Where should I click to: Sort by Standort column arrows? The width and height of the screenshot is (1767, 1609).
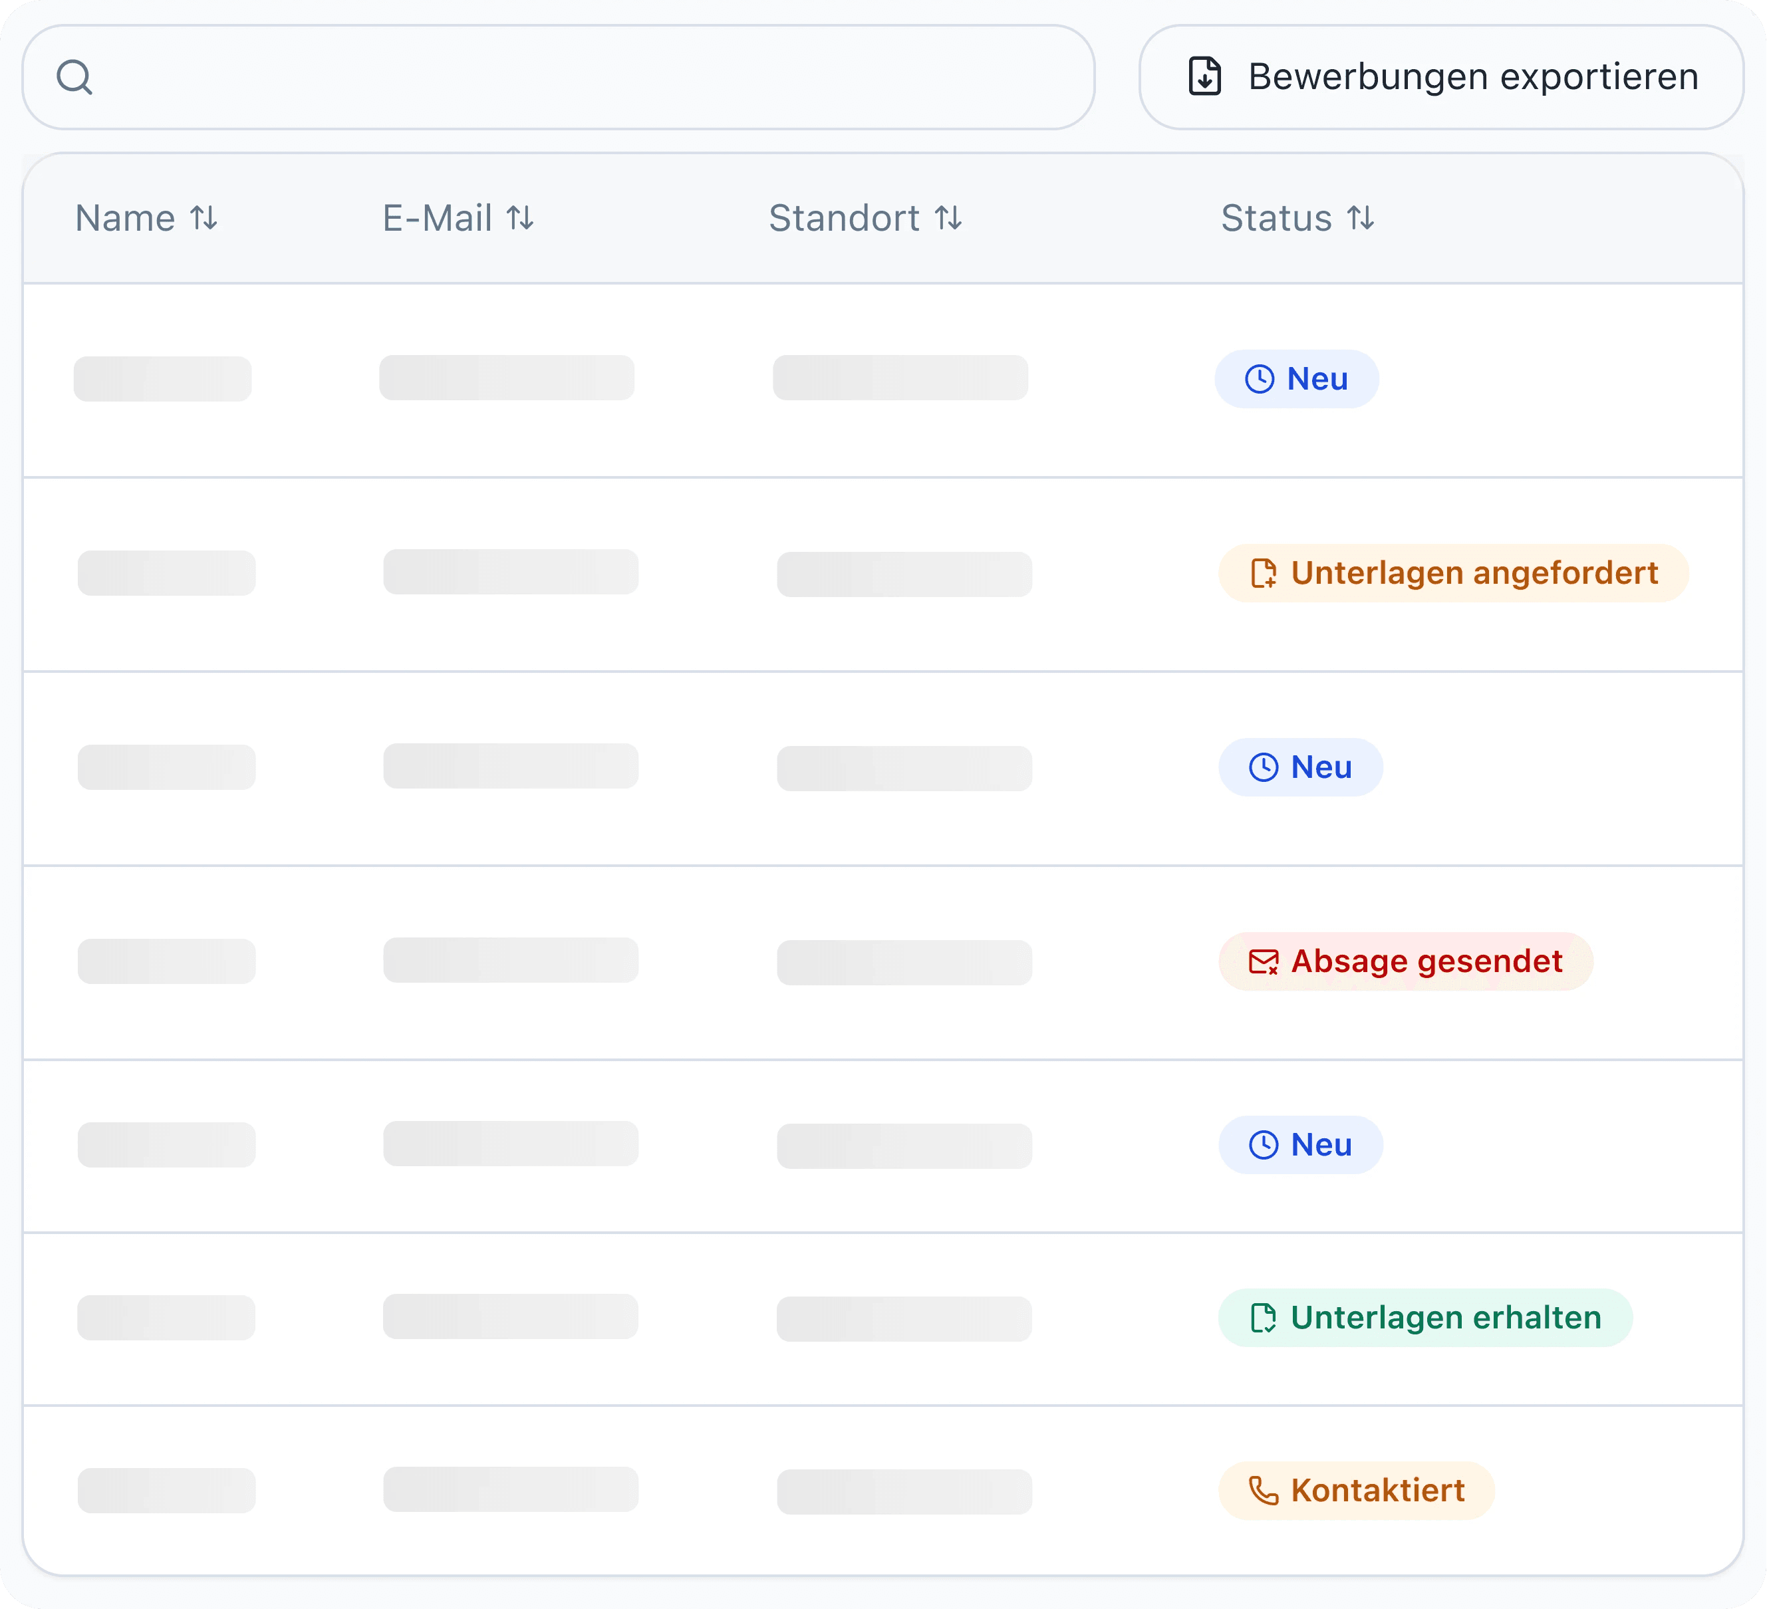[x=949, y=217]
